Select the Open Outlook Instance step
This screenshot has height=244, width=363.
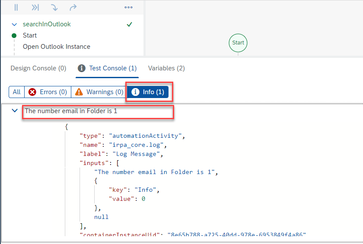tap(56, 47)
